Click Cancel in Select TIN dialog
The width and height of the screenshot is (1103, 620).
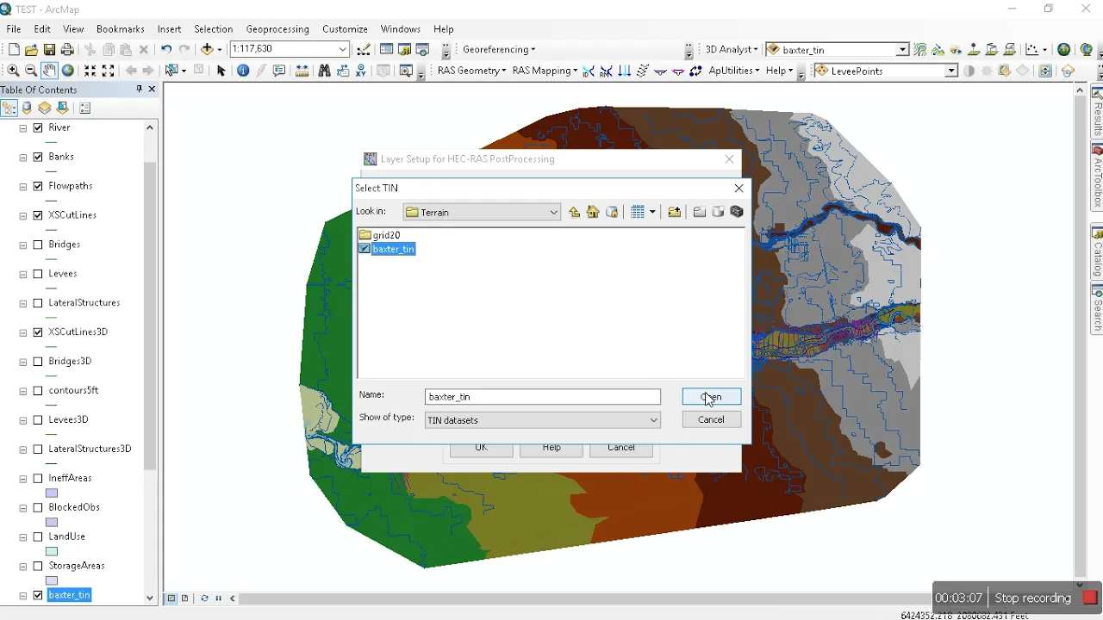point(711,419)
